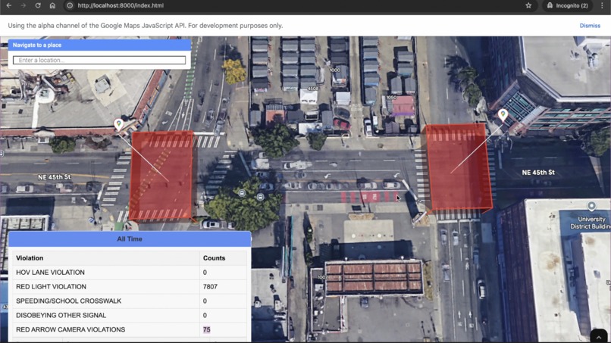Select the left map marker pin
This screenshot has height=343, width=611.
pos(118,124)
